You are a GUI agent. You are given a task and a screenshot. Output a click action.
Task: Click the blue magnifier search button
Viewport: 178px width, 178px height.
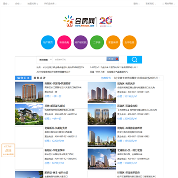pyautogui.click(x=134, y=60)
